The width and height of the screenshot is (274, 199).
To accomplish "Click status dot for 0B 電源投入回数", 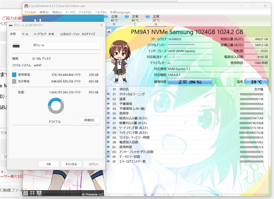I will pos(108,142).
